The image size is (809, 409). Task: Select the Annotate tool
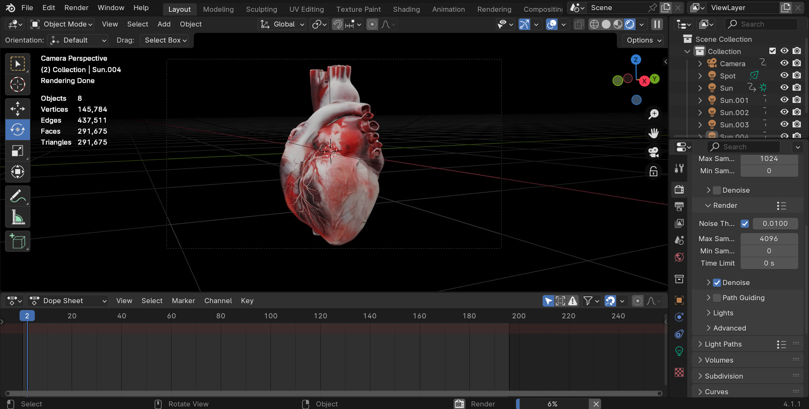coord(18,196)
